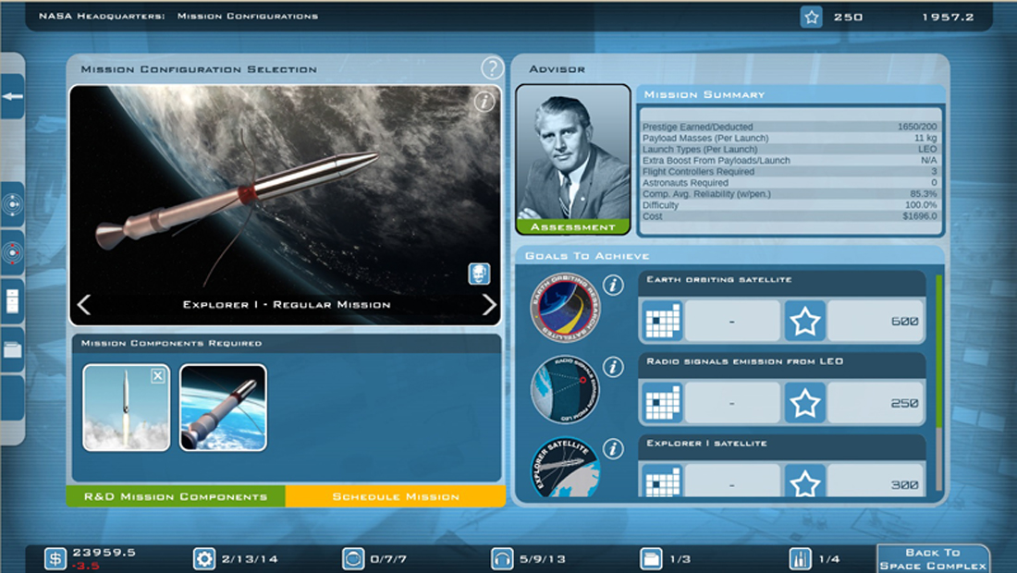The height and width of the screenshot is (573, 1017).
Task: Open the red target icon in sidebar
Action: 12,253
